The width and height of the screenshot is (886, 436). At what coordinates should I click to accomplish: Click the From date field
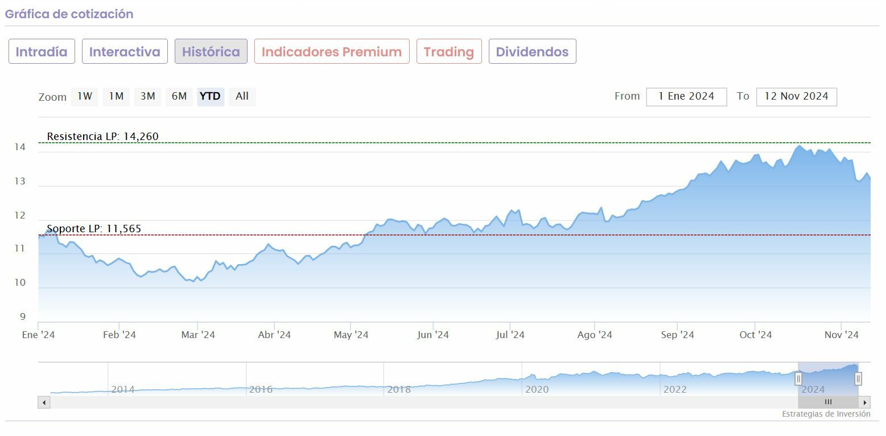click(686, 97)
